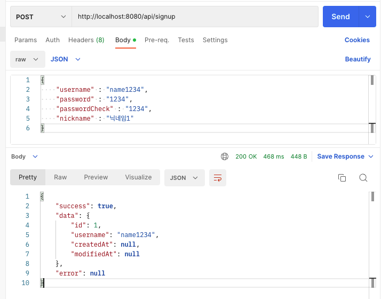The height and width of the screenshot is (299, 381).
Task: Click the globe network icon
Action: 225,156
